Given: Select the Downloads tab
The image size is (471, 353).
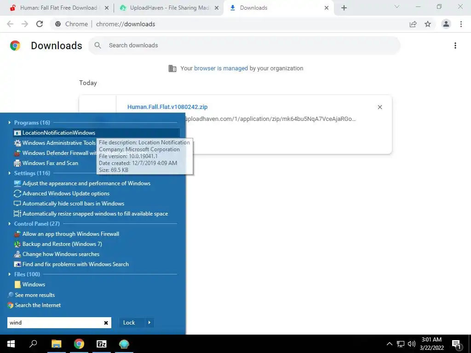Looking at the screenshot, I should point(278,8).
